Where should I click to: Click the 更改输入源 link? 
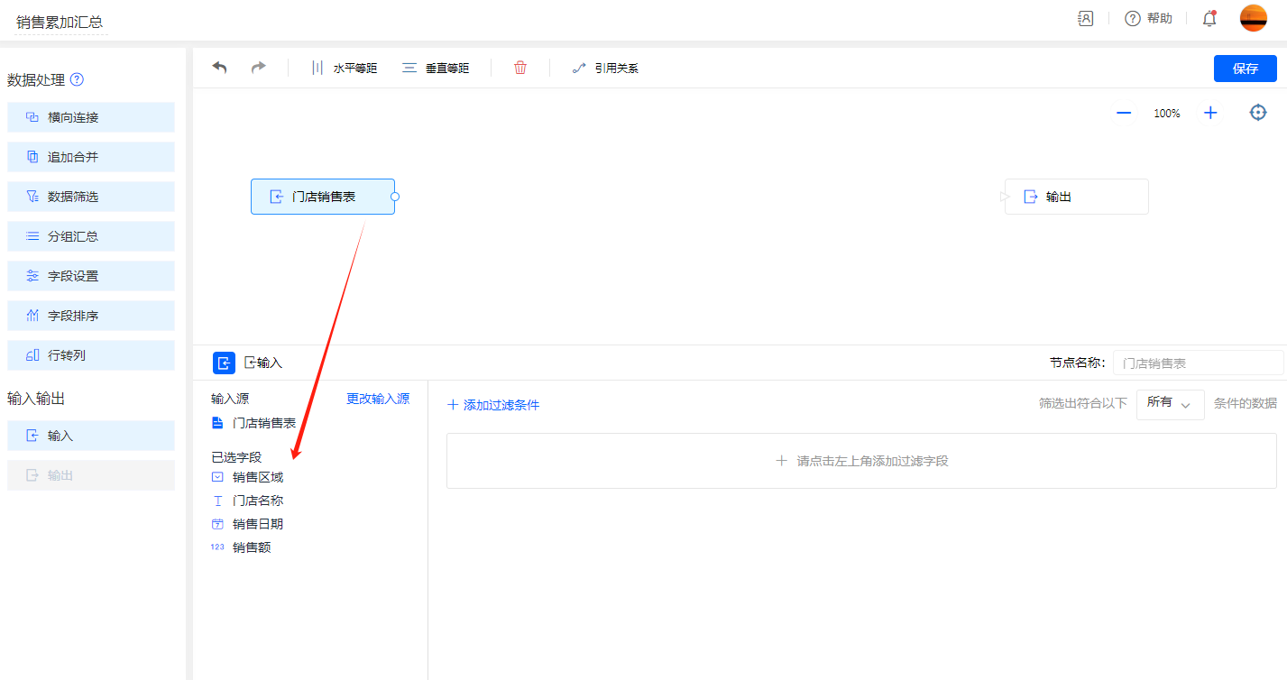coord(378,399)
